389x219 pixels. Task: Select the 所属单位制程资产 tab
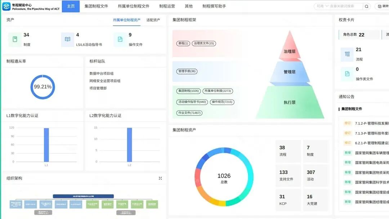126,20
